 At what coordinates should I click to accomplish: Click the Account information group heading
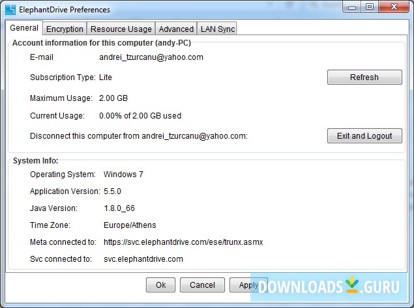point(102,43)
